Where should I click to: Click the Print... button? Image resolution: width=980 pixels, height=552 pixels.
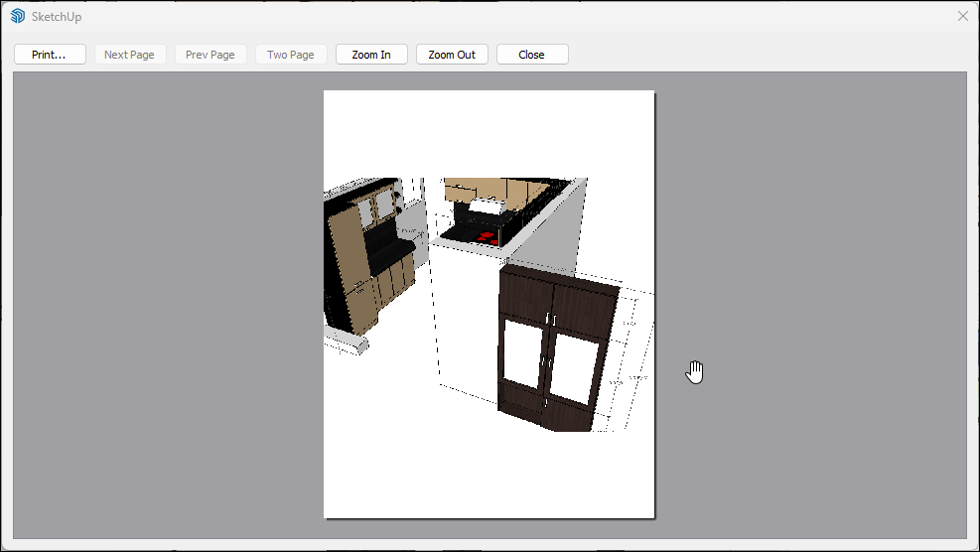50,55
